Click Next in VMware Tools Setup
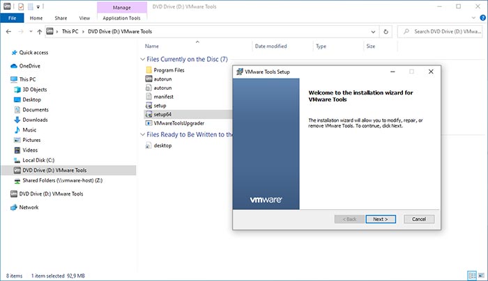This screenshot has height=281, width=488. (x=381, y=219)
